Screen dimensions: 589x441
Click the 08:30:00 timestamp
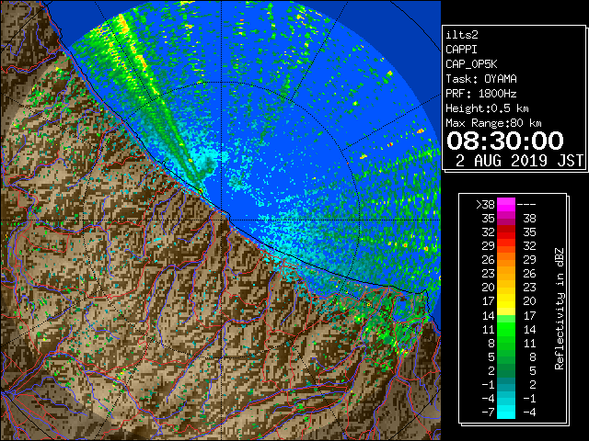coord(505,141)
